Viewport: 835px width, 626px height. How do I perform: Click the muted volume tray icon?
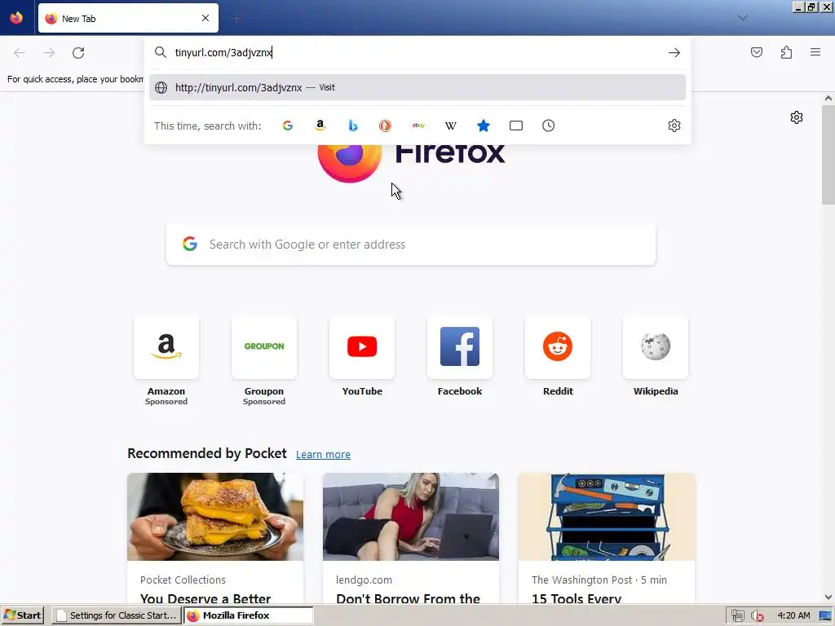pyautogui.click(x=757, y=615)
